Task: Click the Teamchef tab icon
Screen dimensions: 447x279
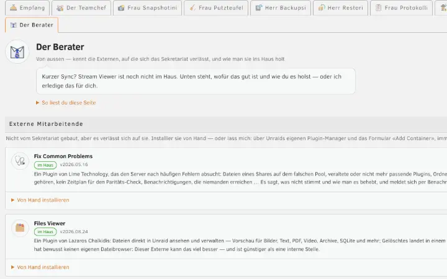Action: 60,7
